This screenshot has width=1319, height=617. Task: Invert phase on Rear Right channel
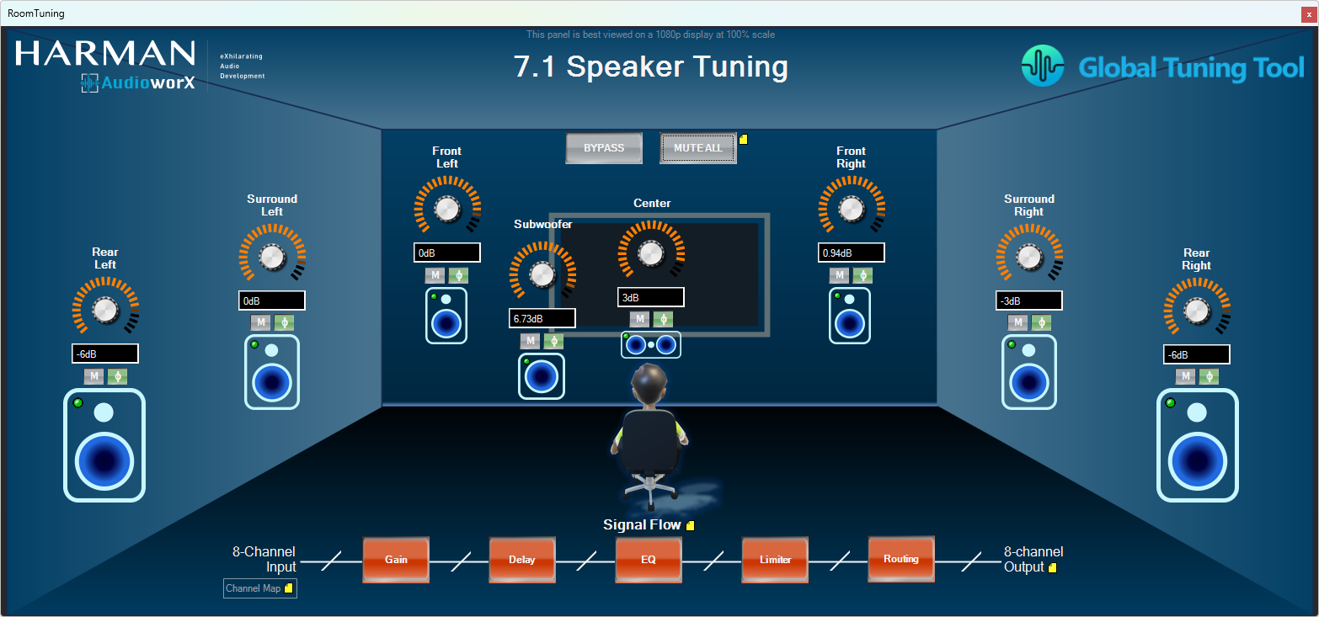pyautogui.click(x=1210, y=376)
